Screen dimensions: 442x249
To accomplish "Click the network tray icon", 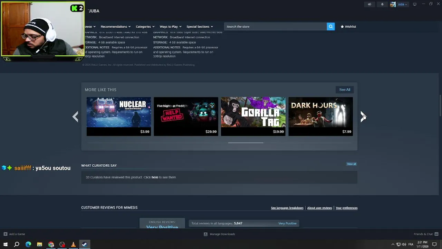I will pyautogui.click(x=398, y=245).
